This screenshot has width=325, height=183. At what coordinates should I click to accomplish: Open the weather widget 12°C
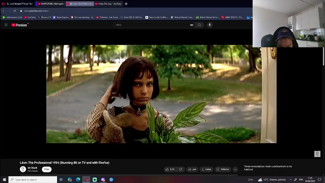[x=272, y=180]
